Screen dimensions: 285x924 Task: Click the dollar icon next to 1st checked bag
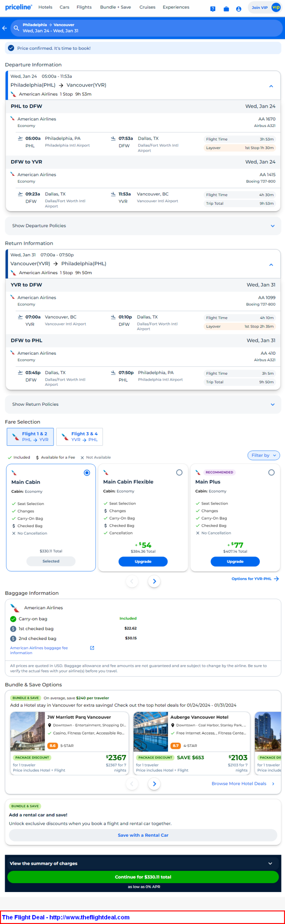[x=13, y=629]
